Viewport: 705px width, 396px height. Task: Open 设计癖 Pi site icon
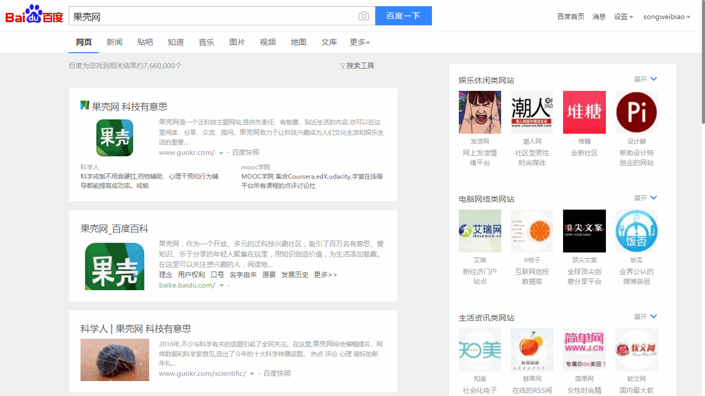pos(636,112)
